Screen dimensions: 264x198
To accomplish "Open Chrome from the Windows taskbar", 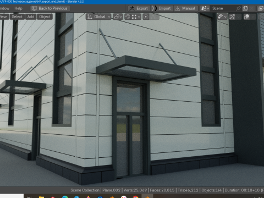I will tap(135, 197).
